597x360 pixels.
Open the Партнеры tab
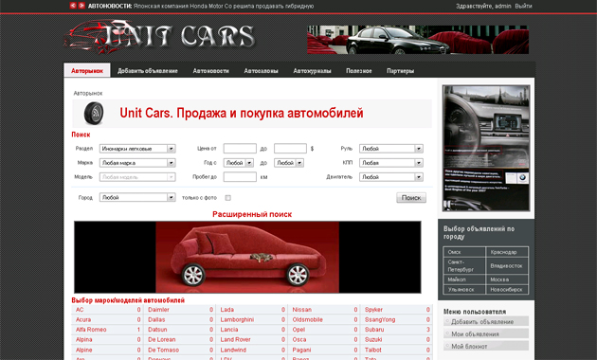400,71
